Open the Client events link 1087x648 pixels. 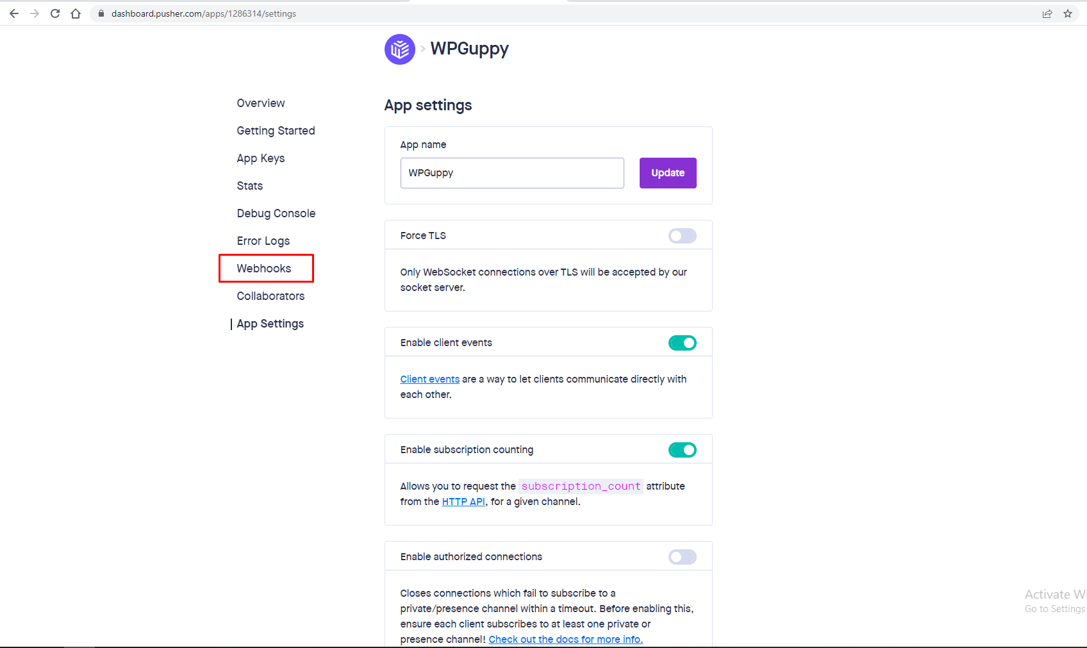pos(429,379)
